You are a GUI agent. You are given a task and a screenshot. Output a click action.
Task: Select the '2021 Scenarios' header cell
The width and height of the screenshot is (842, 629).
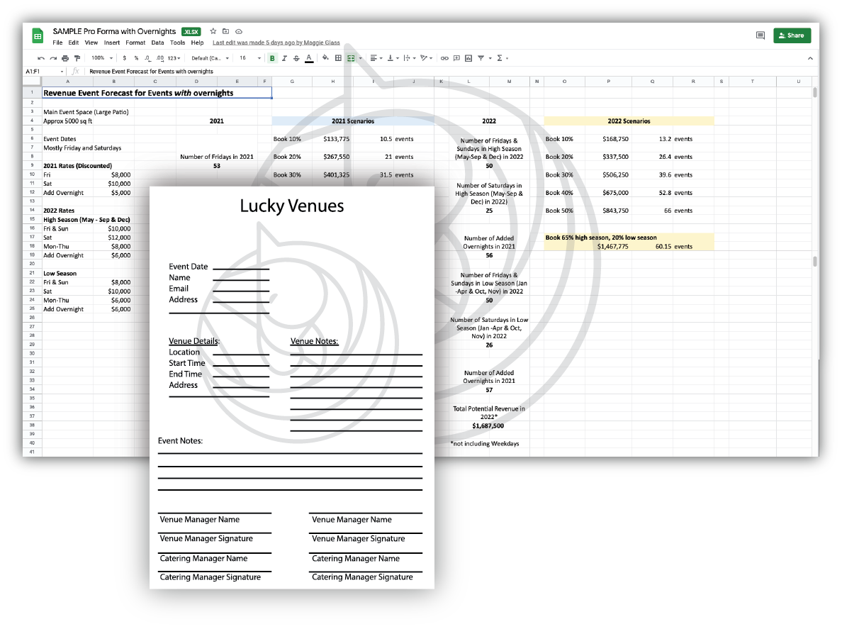pyautogui.click(x=353, y=121)
